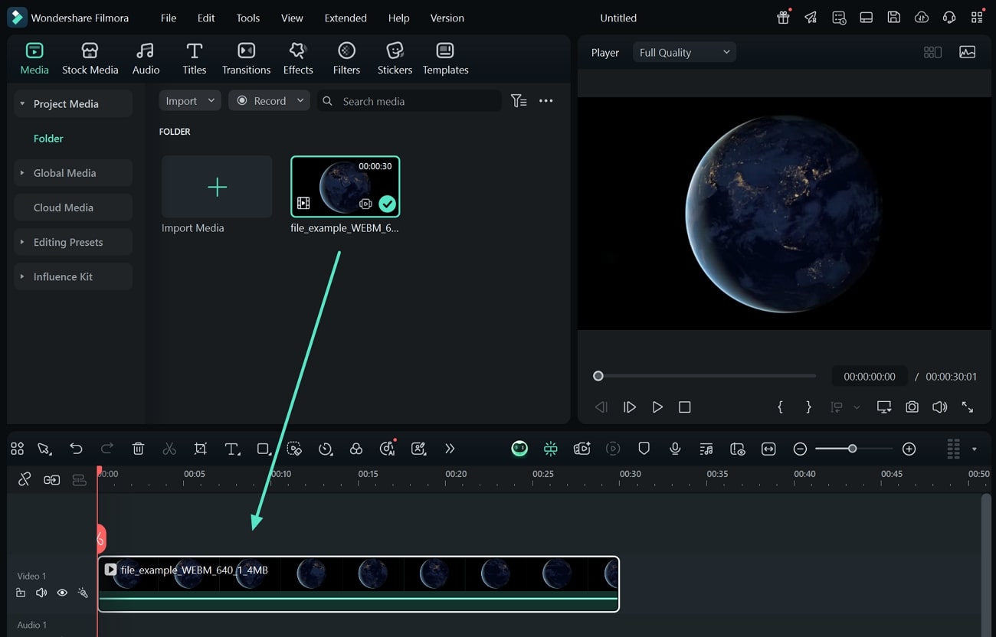996x637 pixels.
Task: Zoom out the timeline with minus
Action: pos(800,449)
